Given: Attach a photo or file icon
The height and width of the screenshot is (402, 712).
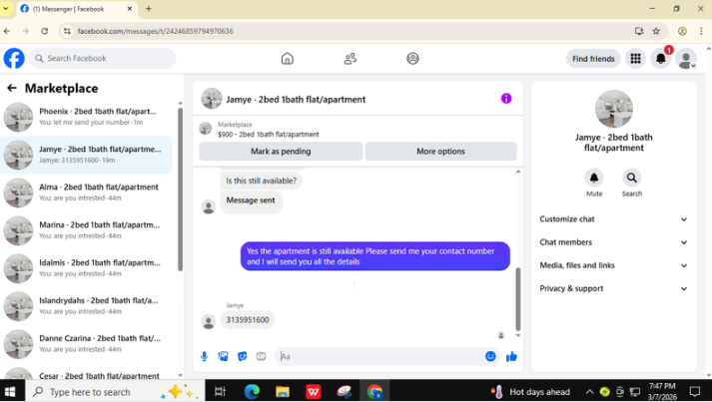Looking at the screenshot, I should [224, 357].
